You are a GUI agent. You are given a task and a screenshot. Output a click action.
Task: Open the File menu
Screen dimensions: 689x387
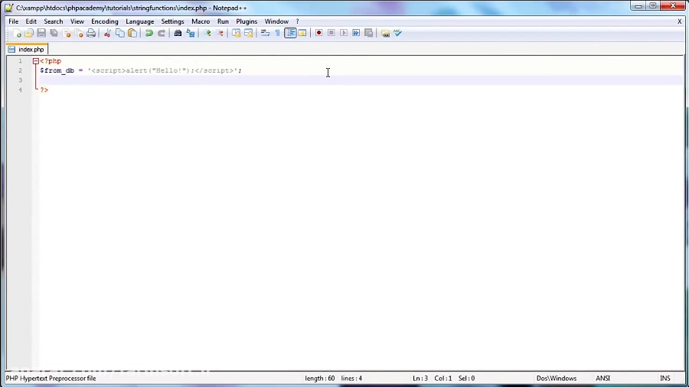[x=13, y=21]
